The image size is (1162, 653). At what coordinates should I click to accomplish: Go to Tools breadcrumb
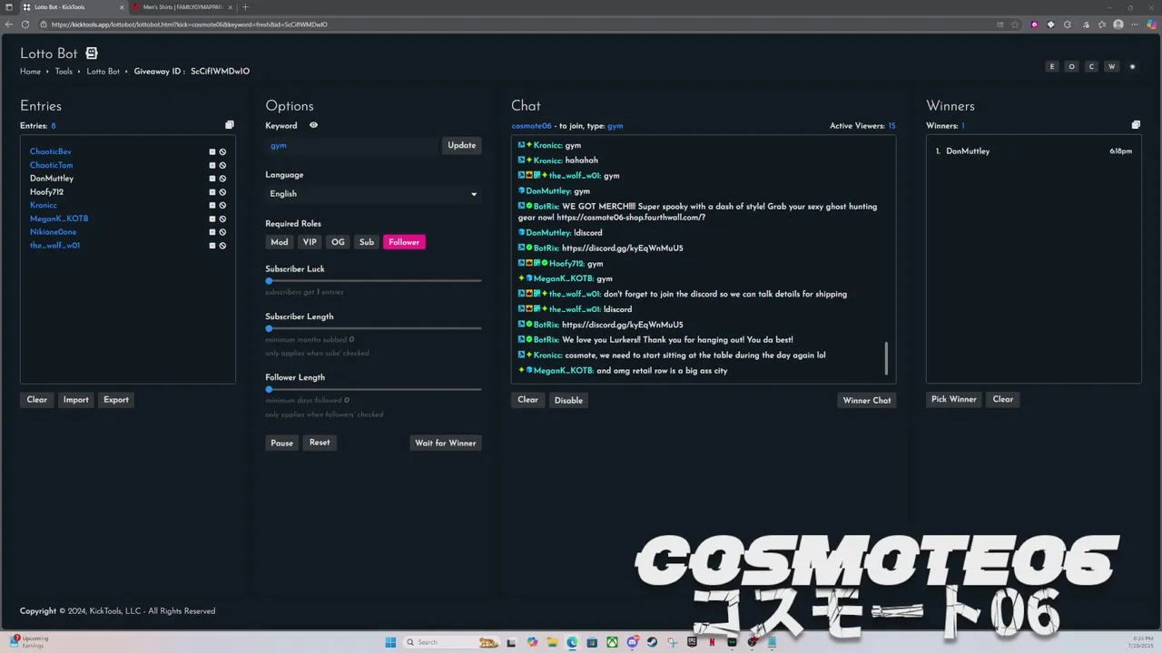[64, 72]
